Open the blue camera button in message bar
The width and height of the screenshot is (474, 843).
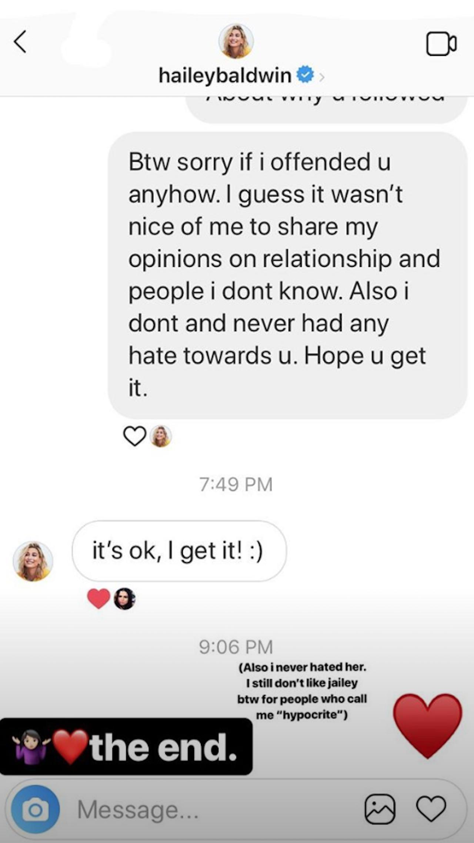35,810
